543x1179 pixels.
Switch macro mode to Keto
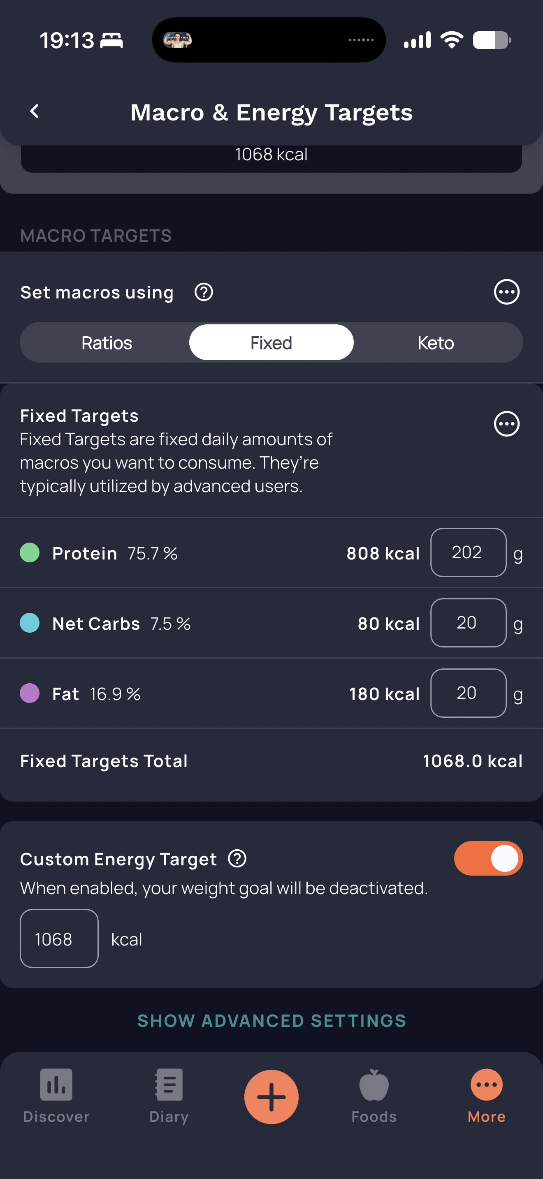(436, 343)
